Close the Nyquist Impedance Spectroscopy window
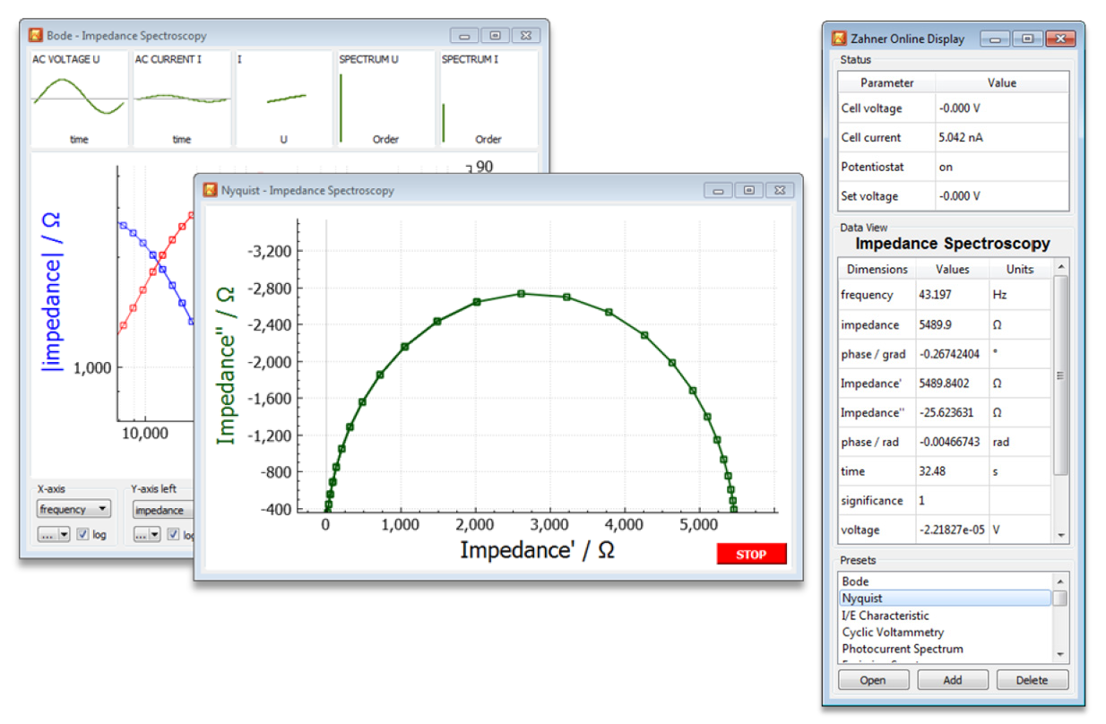Image resolution: width=1106 pixels, height=724 pixels. 780,190
